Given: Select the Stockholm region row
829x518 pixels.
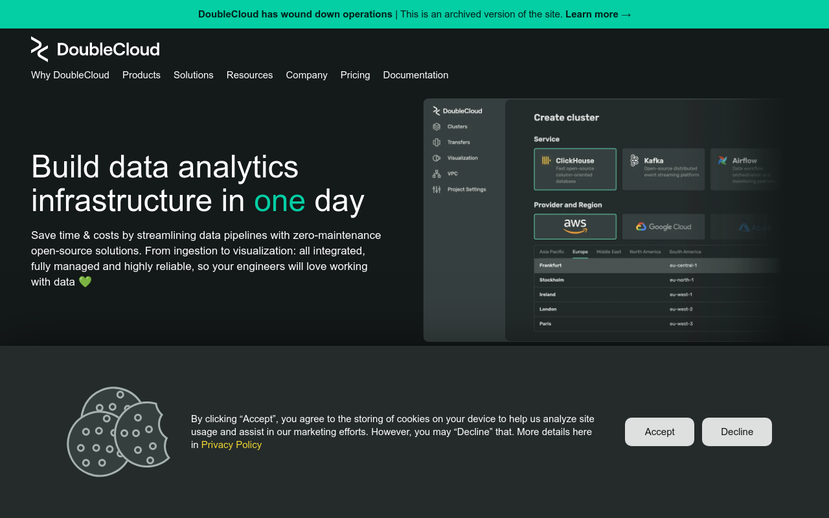Looking at the screenshot, I should point(657,280).
